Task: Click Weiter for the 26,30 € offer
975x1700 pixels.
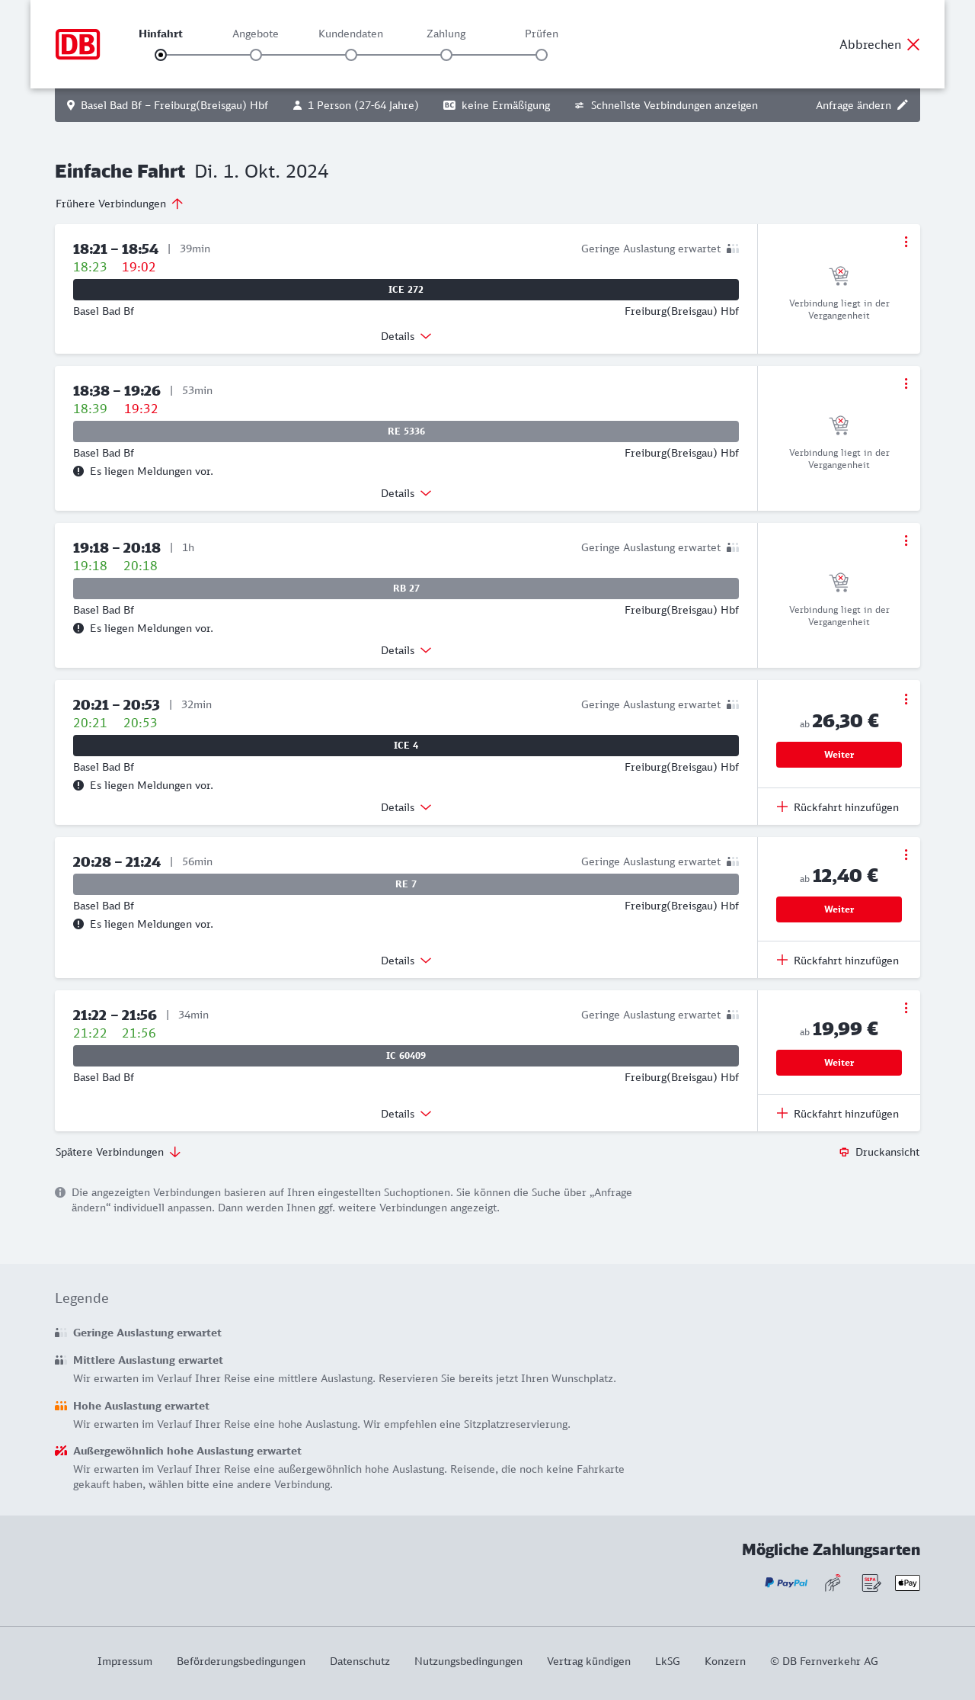Action: (x=839, y=755)
